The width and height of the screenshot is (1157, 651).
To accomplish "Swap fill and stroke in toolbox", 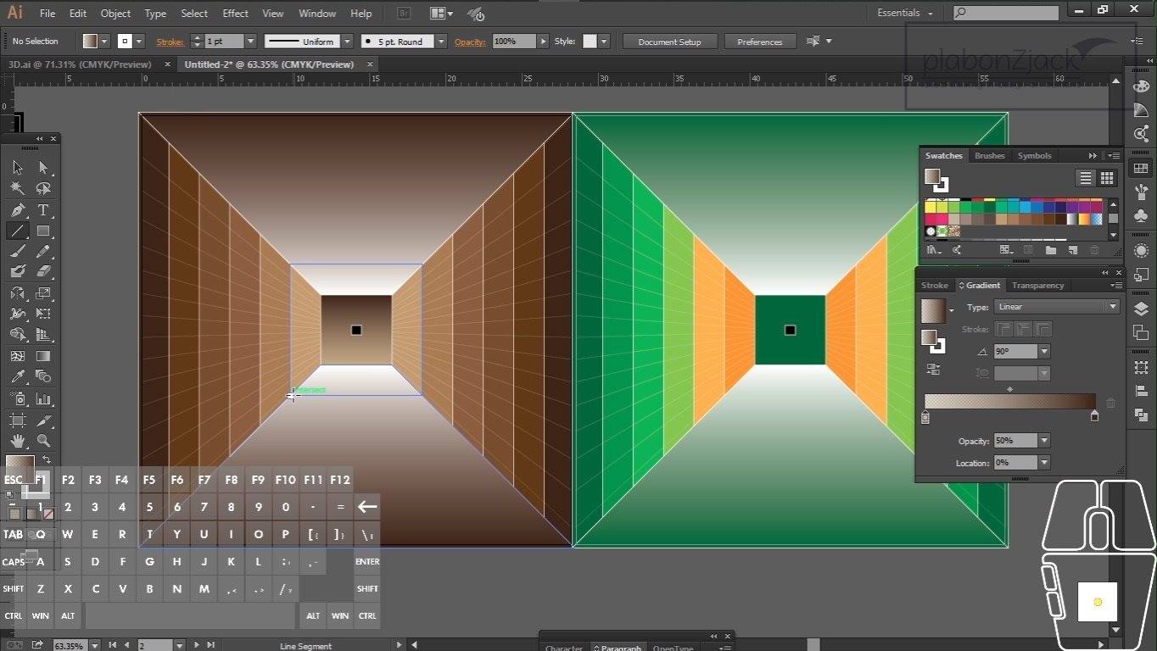I will click(x=46, y=459).
